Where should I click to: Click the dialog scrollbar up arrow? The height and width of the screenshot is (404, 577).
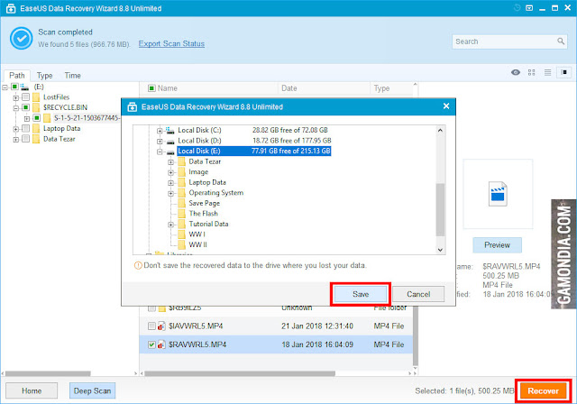click(x=440, y=130)
